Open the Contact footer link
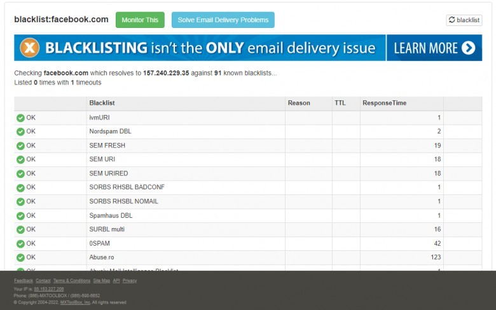The height and width of the screenshot is (310, 496). coord(43,281)
